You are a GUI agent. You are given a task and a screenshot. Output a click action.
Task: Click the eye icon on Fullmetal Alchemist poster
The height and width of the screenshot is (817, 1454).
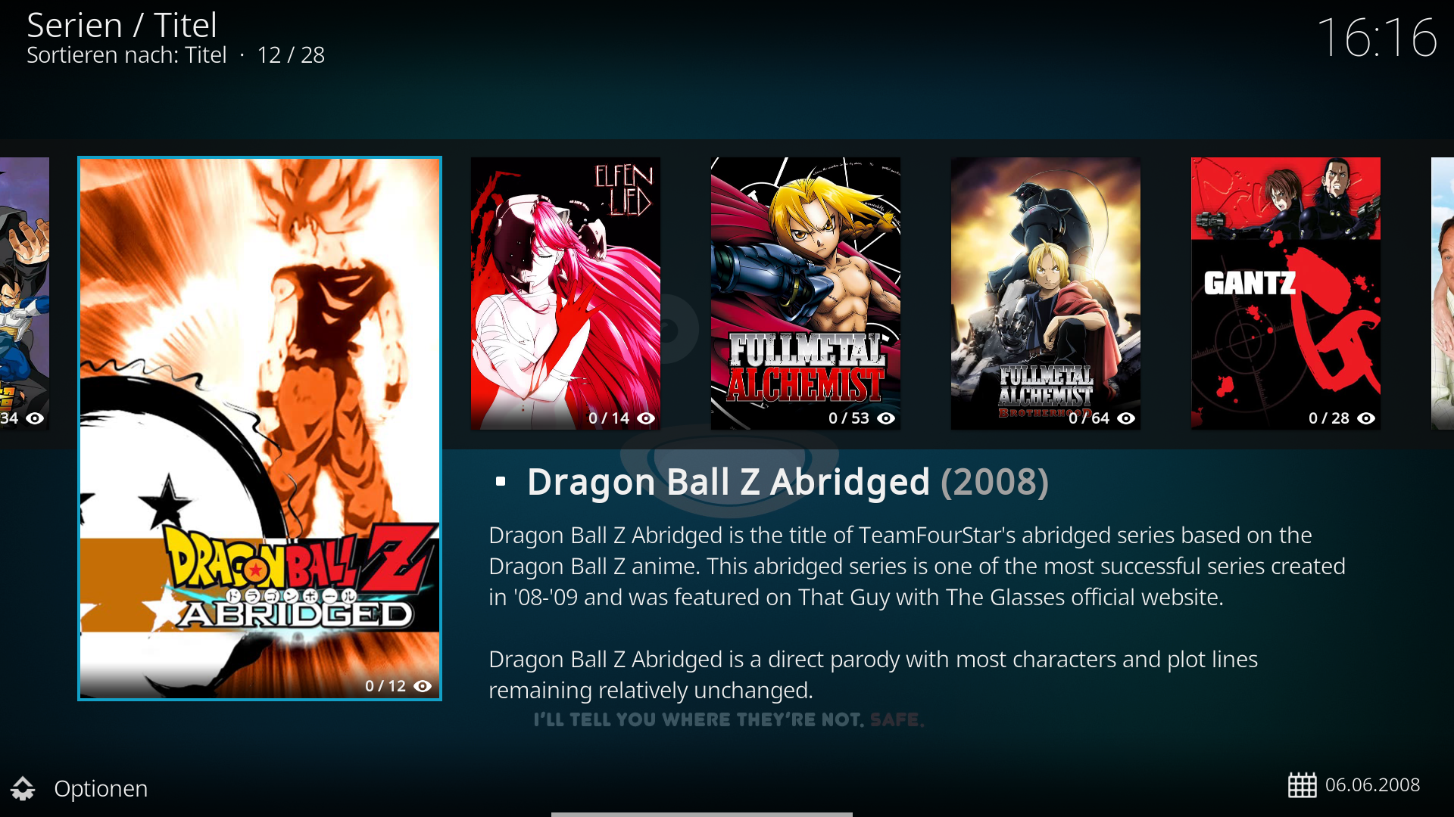[x=886, y=418]
